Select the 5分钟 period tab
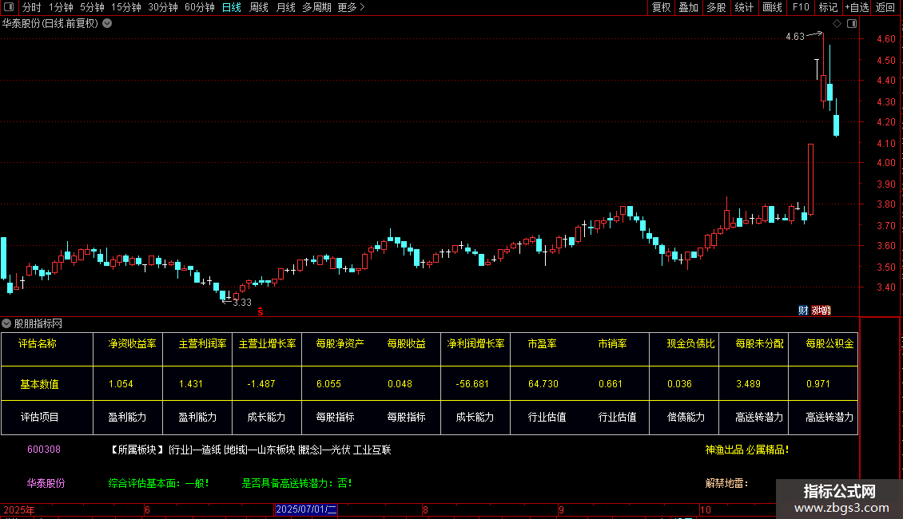This screenshot has height=519, width=903. pyautogui.click(x=92, y=7)
